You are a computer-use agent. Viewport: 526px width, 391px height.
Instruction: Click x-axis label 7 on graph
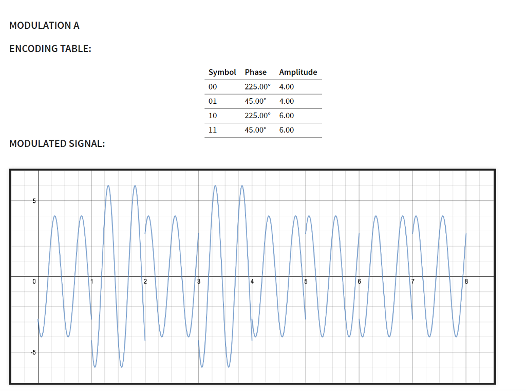click(x=412, y=282)
